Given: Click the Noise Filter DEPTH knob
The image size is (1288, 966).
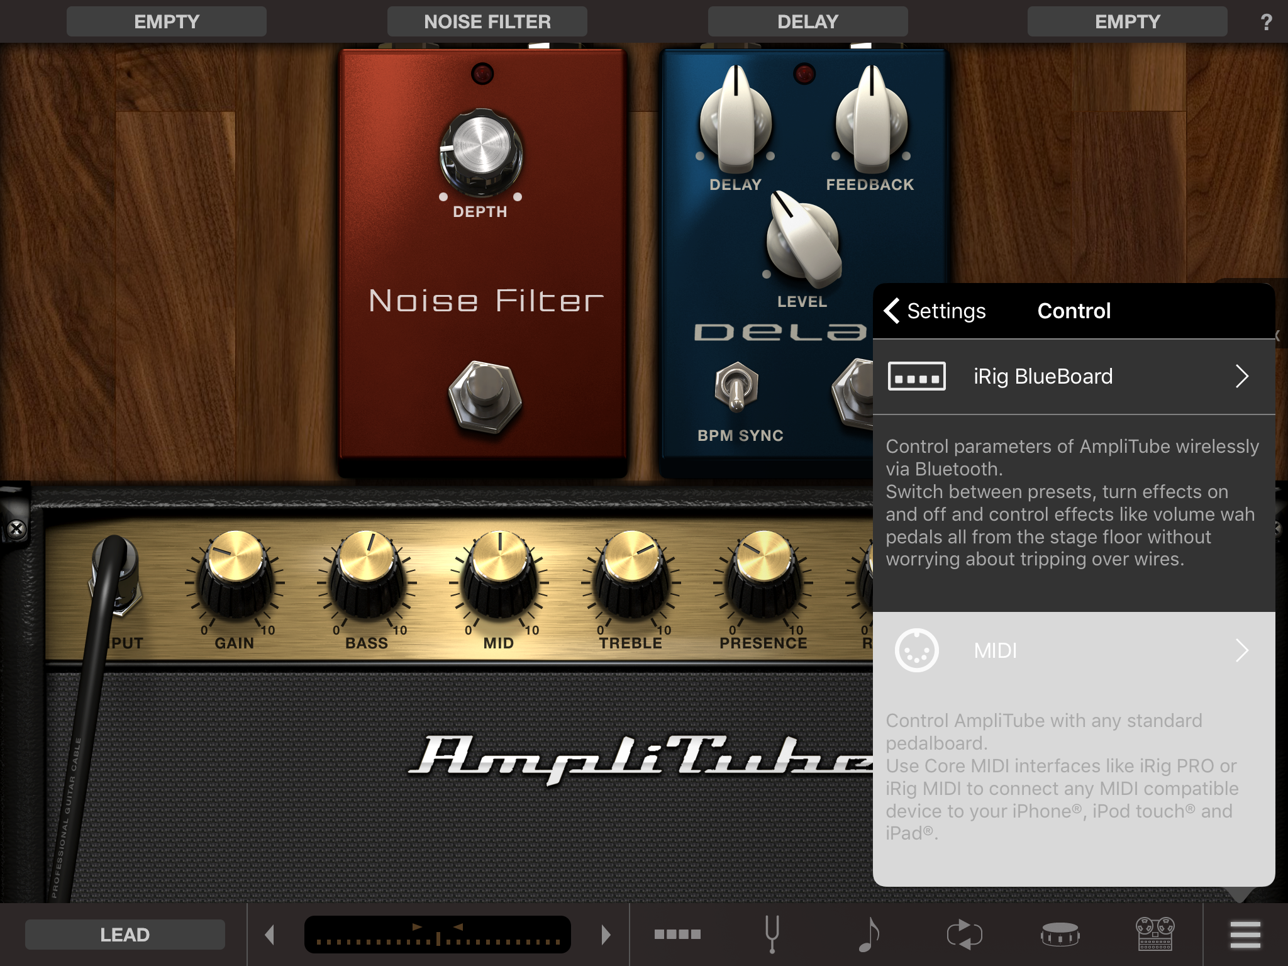Looking at the screenshot, I should point(481,152).
